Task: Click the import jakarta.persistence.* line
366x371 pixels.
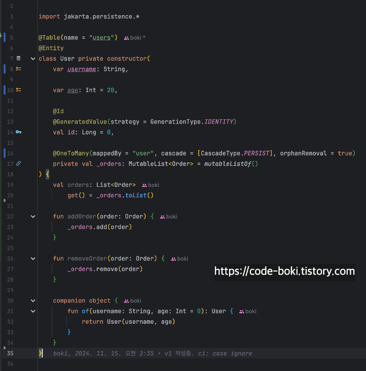Action: click(89, 17)
